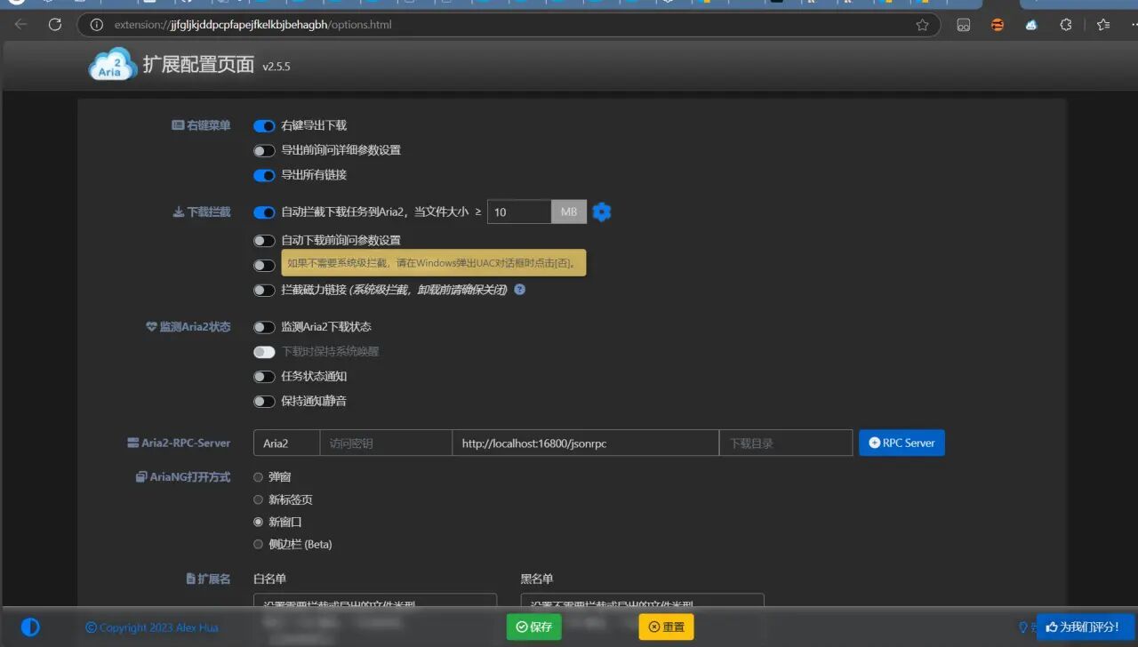The image size is (1138, 647).
Task: Select 侧边栏 (Beta) radio option
Action: 259,544
